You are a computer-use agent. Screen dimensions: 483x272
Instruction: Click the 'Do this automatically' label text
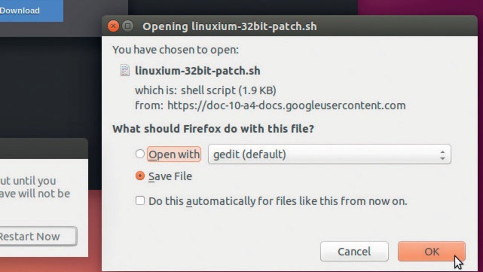278,201
